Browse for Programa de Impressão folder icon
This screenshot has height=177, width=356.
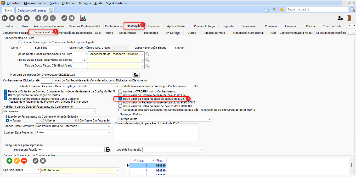tap(136, 75)
